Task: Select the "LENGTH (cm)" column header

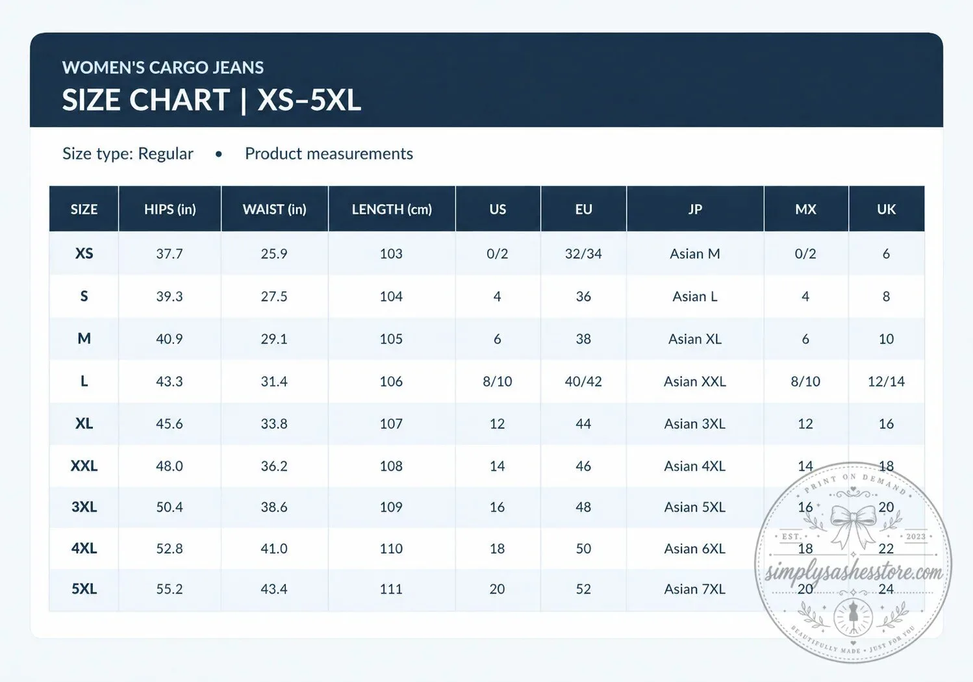Action: click(x=392, y=209)
